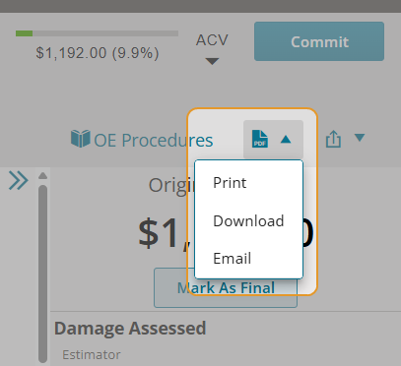Click the share export icon
Screen dimensions: 401x366
click(333, 139)
